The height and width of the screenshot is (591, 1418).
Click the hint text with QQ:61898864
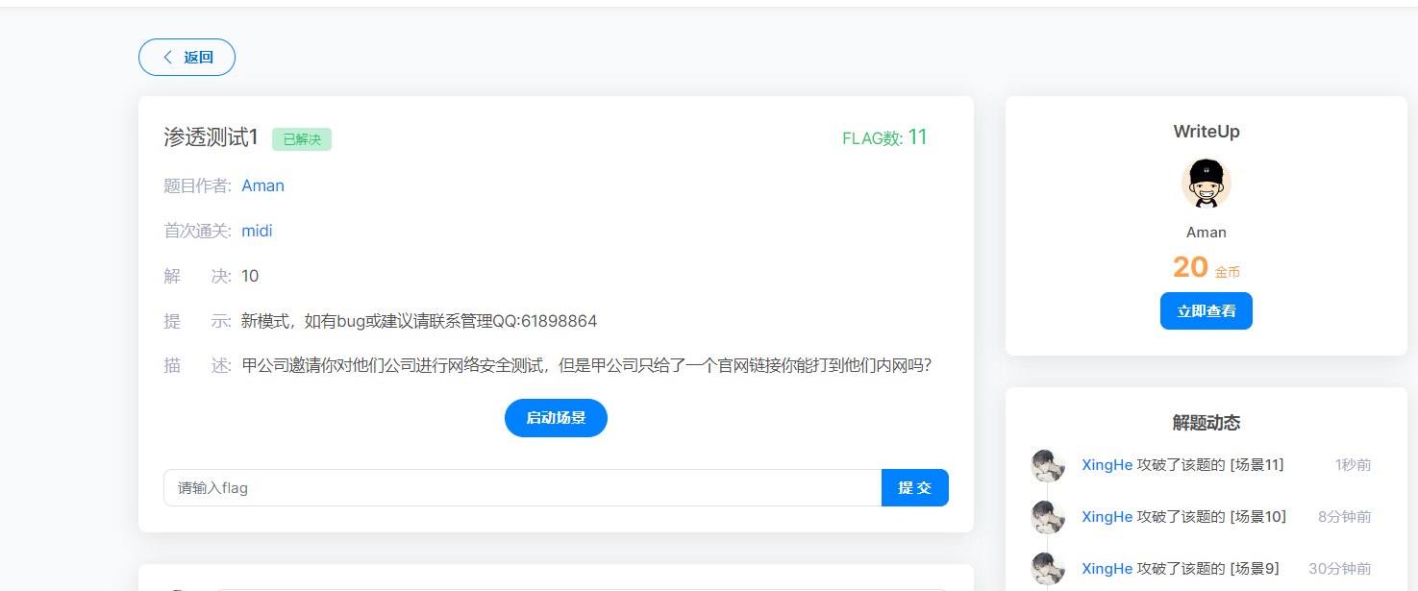[419, 321]
